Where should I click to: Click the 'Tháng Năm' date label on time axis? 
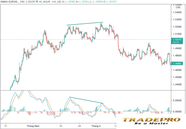click(x=33, y=126)
